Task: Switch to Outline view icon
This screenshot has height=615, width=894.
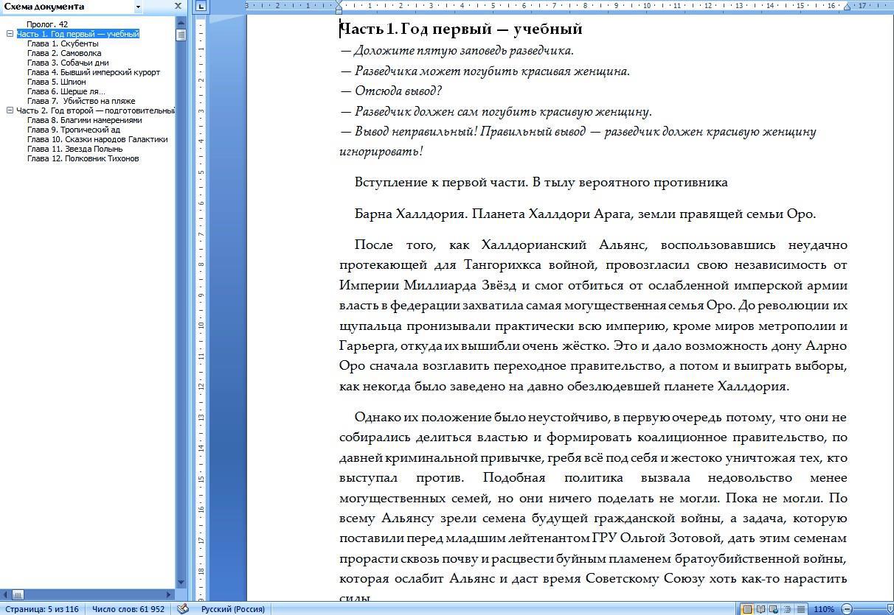Action: (787, 609)
